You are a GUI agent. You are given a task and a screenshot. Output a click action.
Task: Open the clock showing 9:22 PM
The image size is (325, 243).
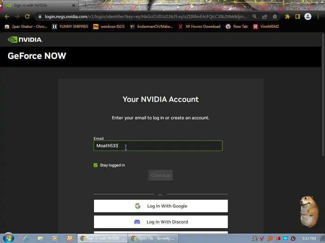(309, 239)
